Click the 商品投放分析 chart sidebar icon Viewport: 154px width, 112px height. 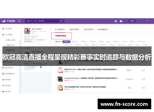pyautogui.click(x=3, y=68)
